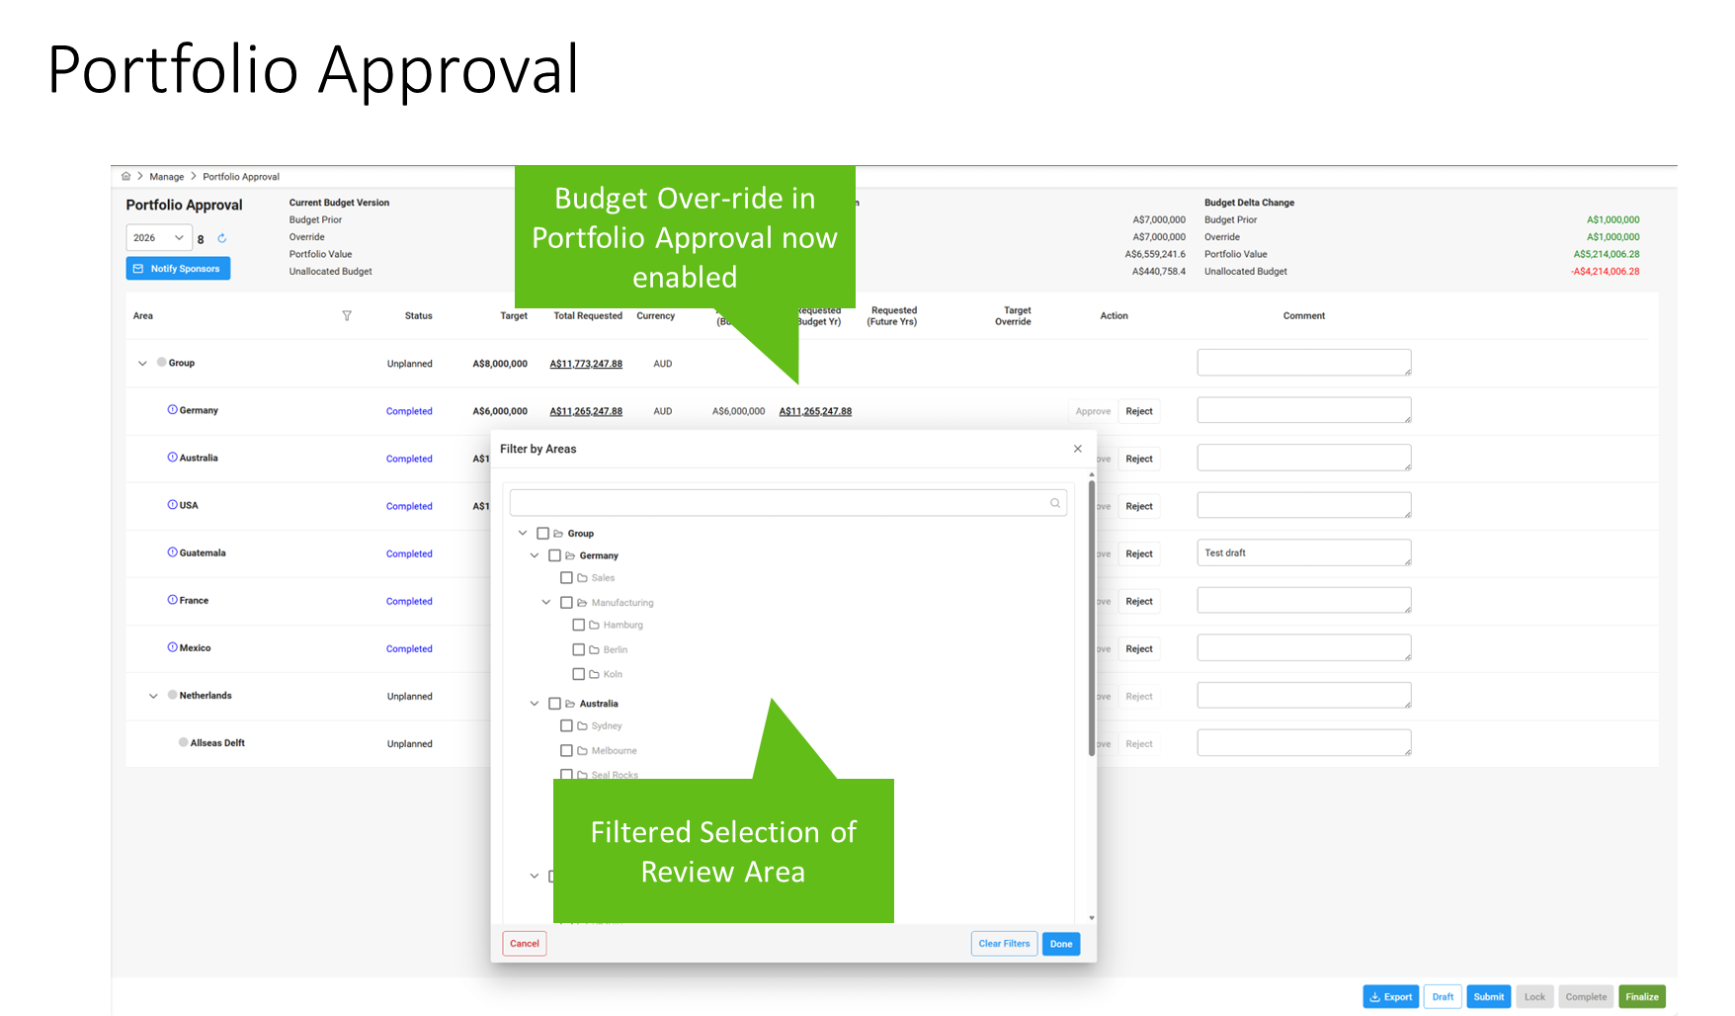This screenshot has height=1016, width=1735.
Task: Click the Portfolio Approval breadcrumb item
Action: [241, 177]
